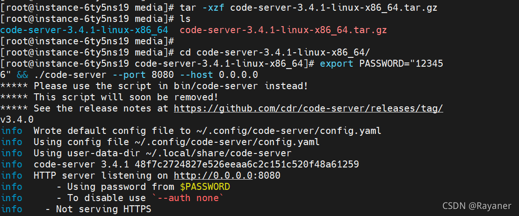The height and width of the screenshot is (216, 519).
Task: Click the '&&' operator in the command
Action: 22,75
